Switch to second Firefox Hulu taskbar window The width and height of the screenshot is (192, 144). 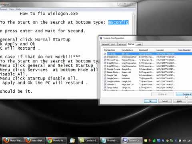point(35,140)
